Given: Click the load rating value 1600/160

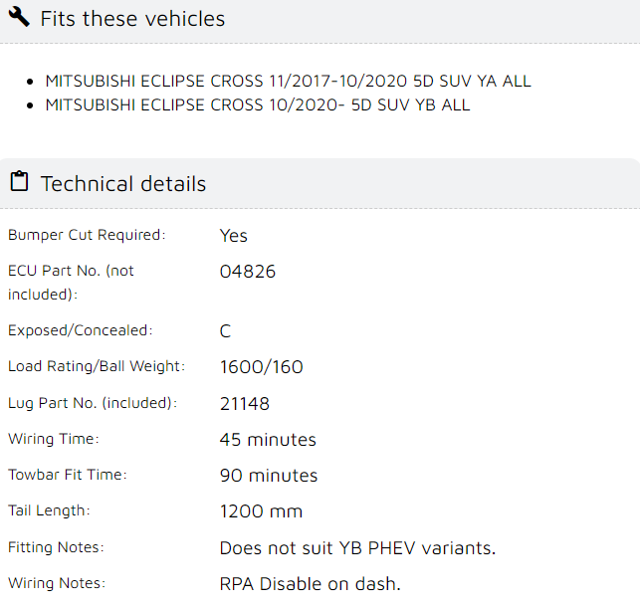Looking at the screenshot, I should [261, 367].
